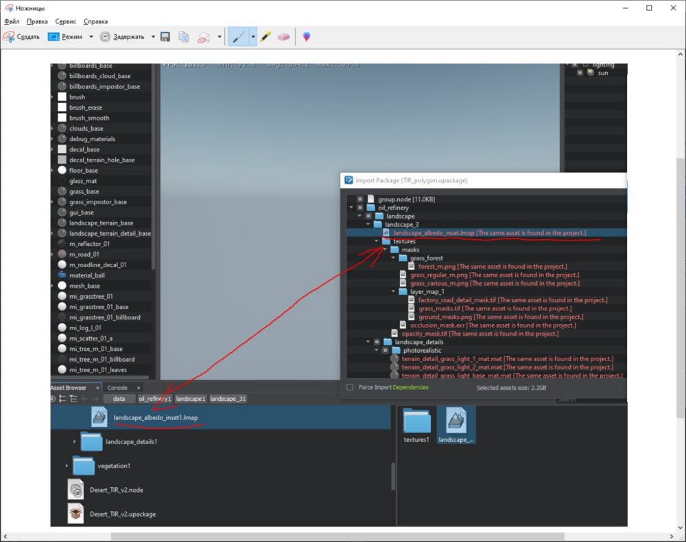Open the Режим mode dropdown arrow
686x542 pixels.
pyautogui.click(x=91, y=37)
